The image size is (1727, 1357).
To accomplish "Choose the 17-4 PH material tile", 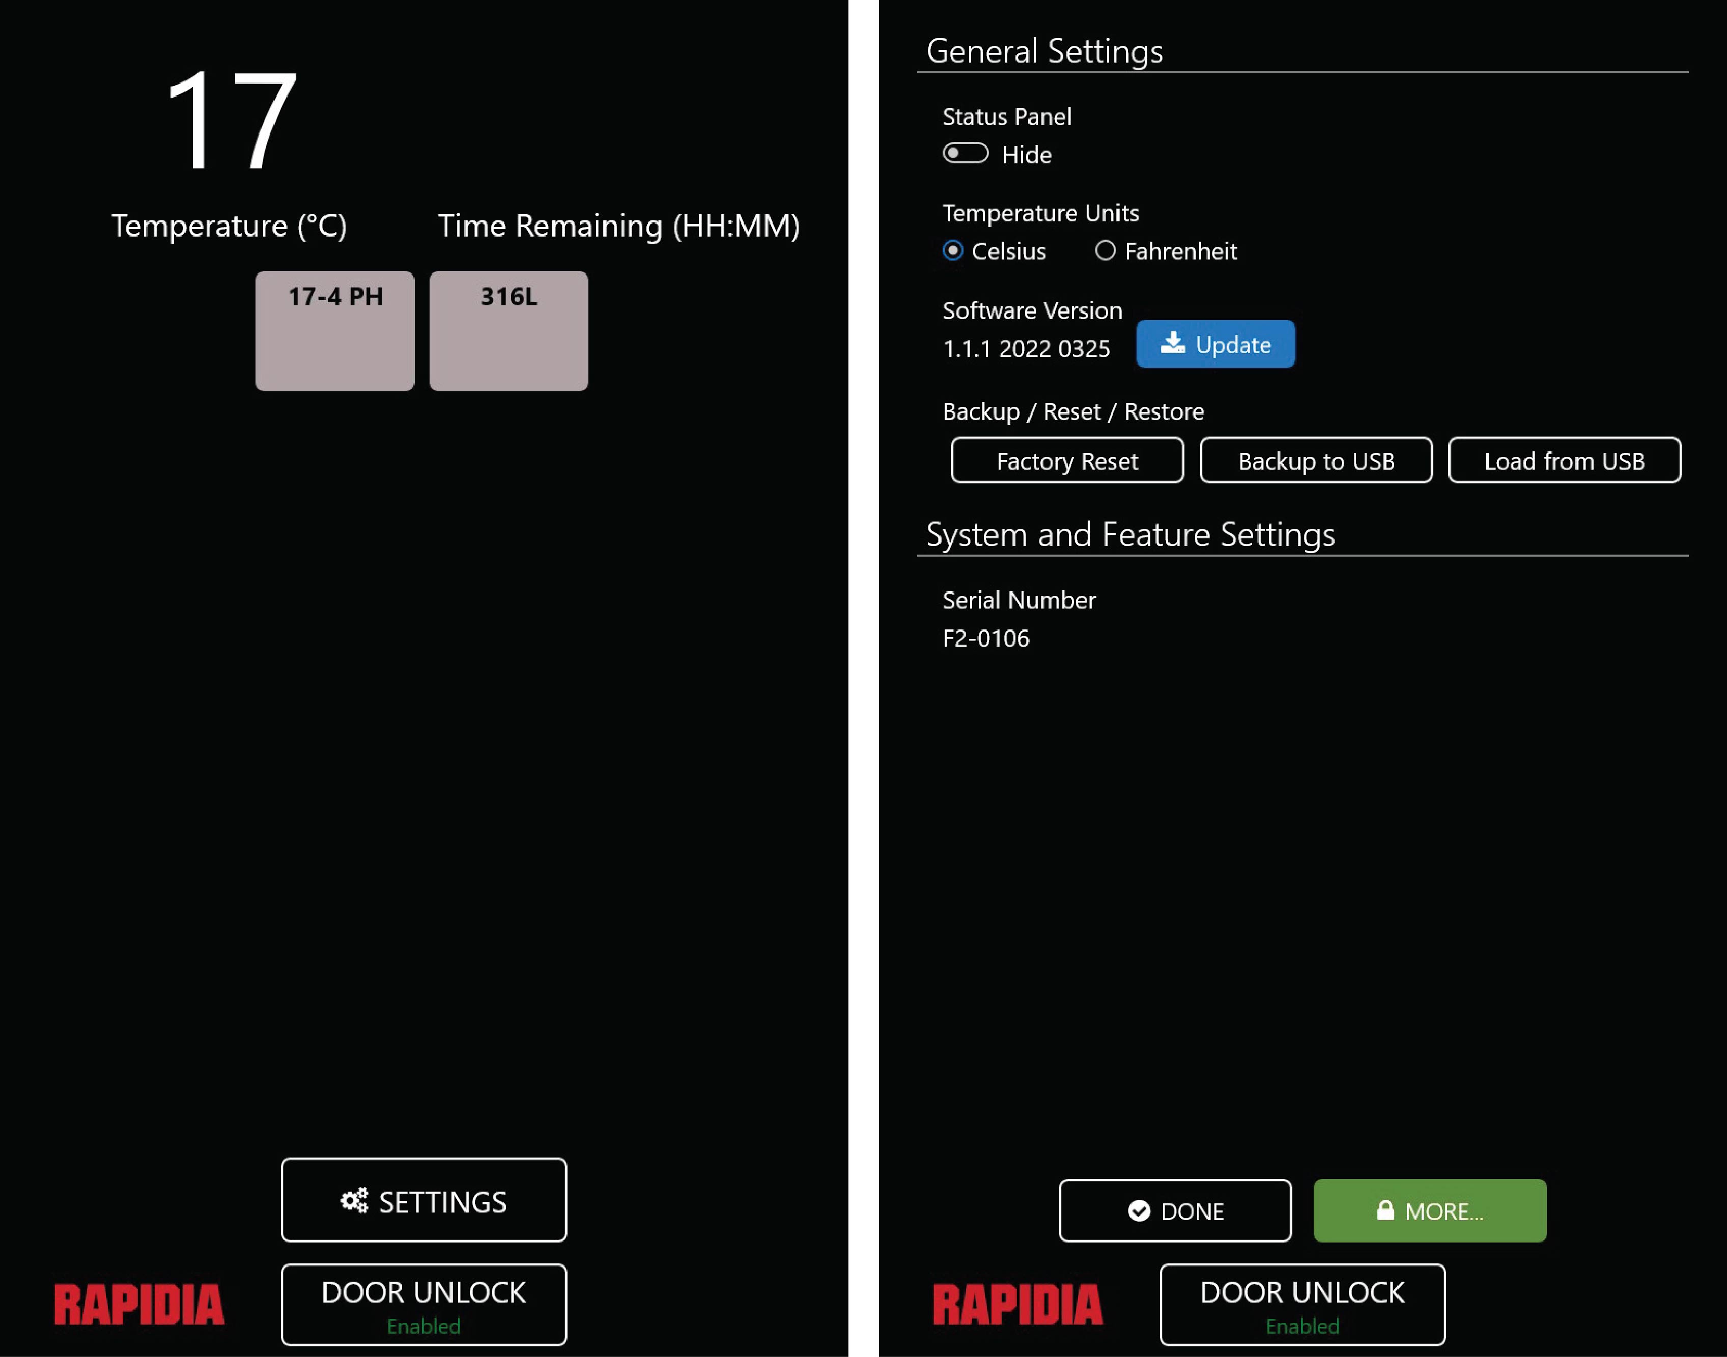I will tap(334, 331).
